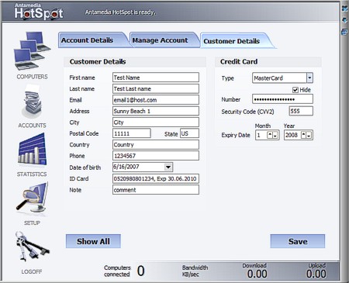Uncheck the Hide card number checkbox

[295, 90]
